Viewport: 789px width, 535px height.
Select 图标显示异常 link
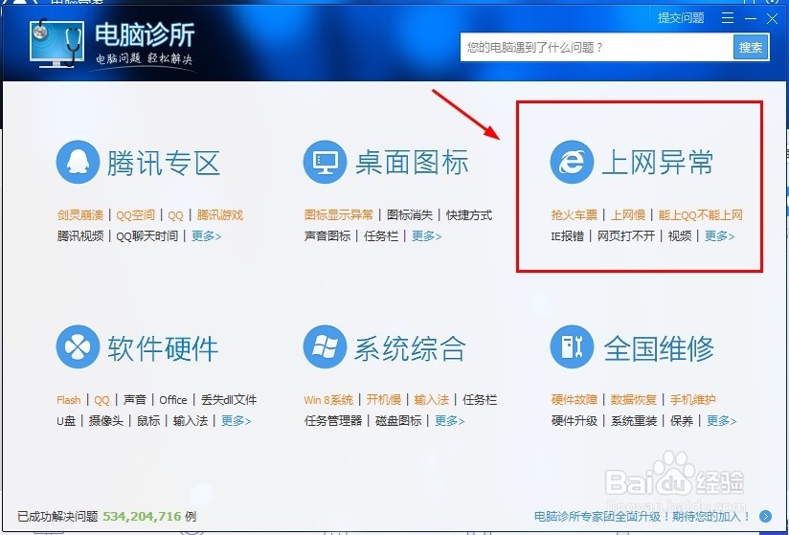(x=339, y=215)
